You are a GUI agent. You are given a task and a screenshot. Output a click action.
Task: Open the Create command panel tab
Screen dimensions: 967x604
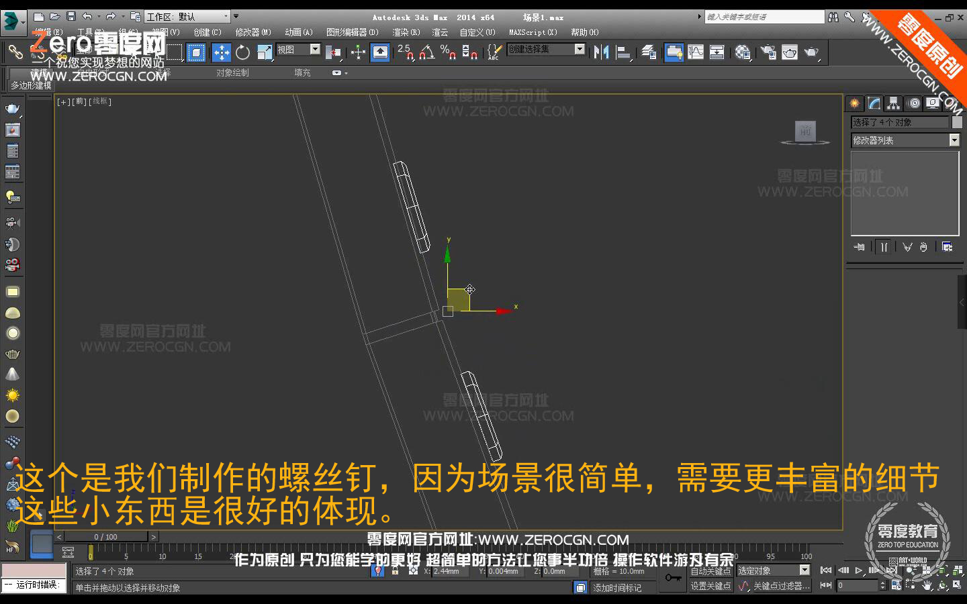tap(854, 103)
